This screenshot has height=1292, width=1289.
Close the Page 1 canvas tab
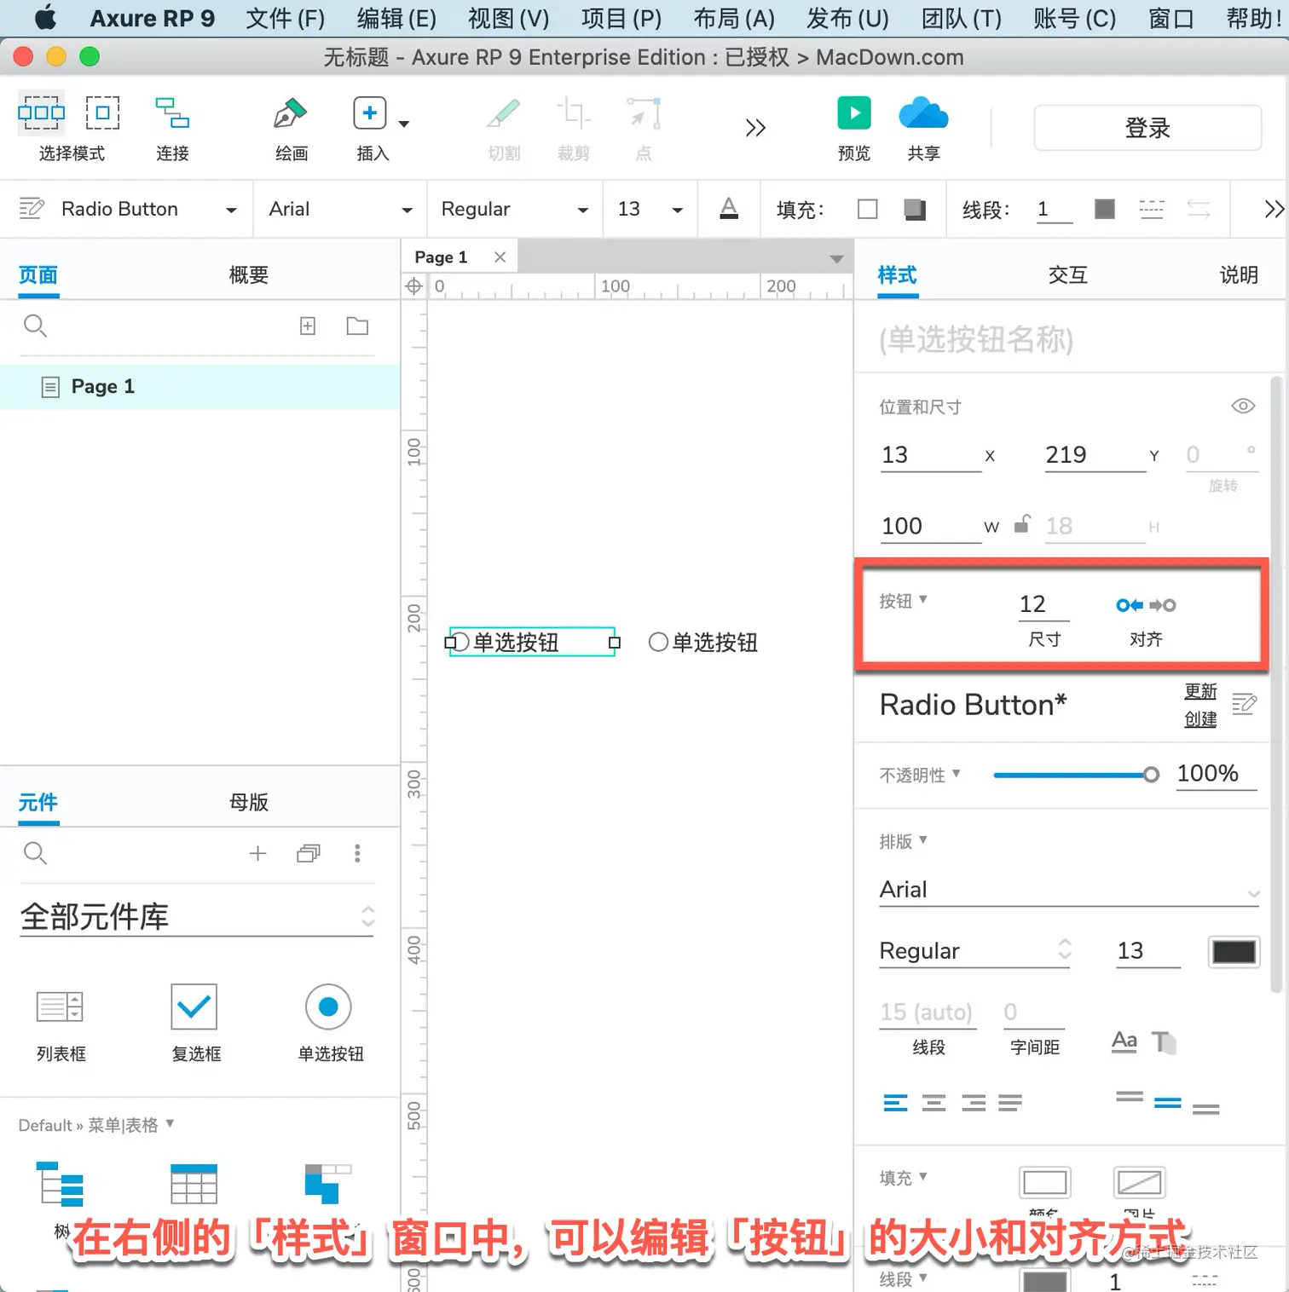click(500, 257)
